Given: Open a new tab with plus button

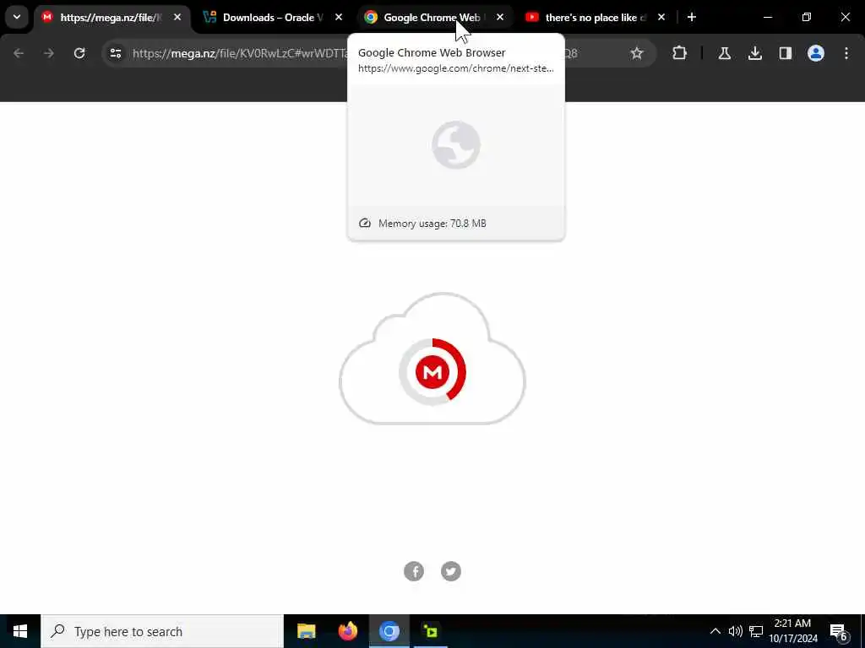Looking at the screenshot, I should click(x=692, y=17).
